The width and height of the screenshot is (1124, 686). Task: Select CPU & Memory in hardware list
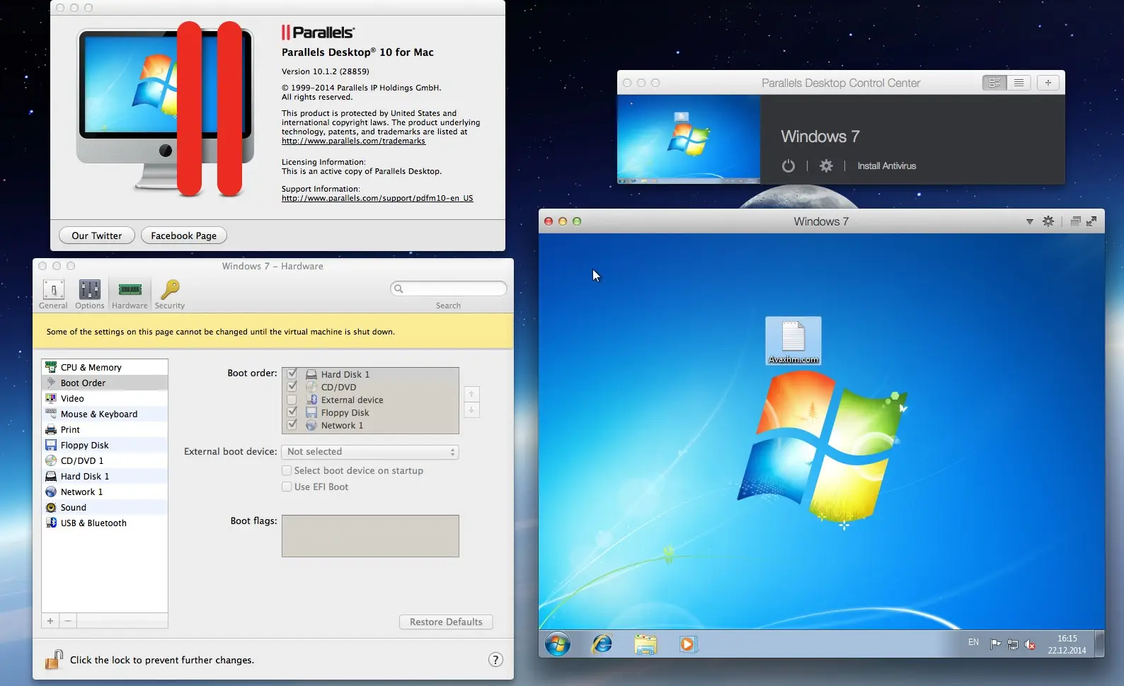pyautogui.click(x=105, y=367)
